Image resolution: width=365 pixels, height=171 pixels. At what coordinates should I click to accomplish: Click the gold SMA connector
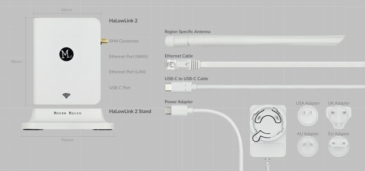coord(104,41)
